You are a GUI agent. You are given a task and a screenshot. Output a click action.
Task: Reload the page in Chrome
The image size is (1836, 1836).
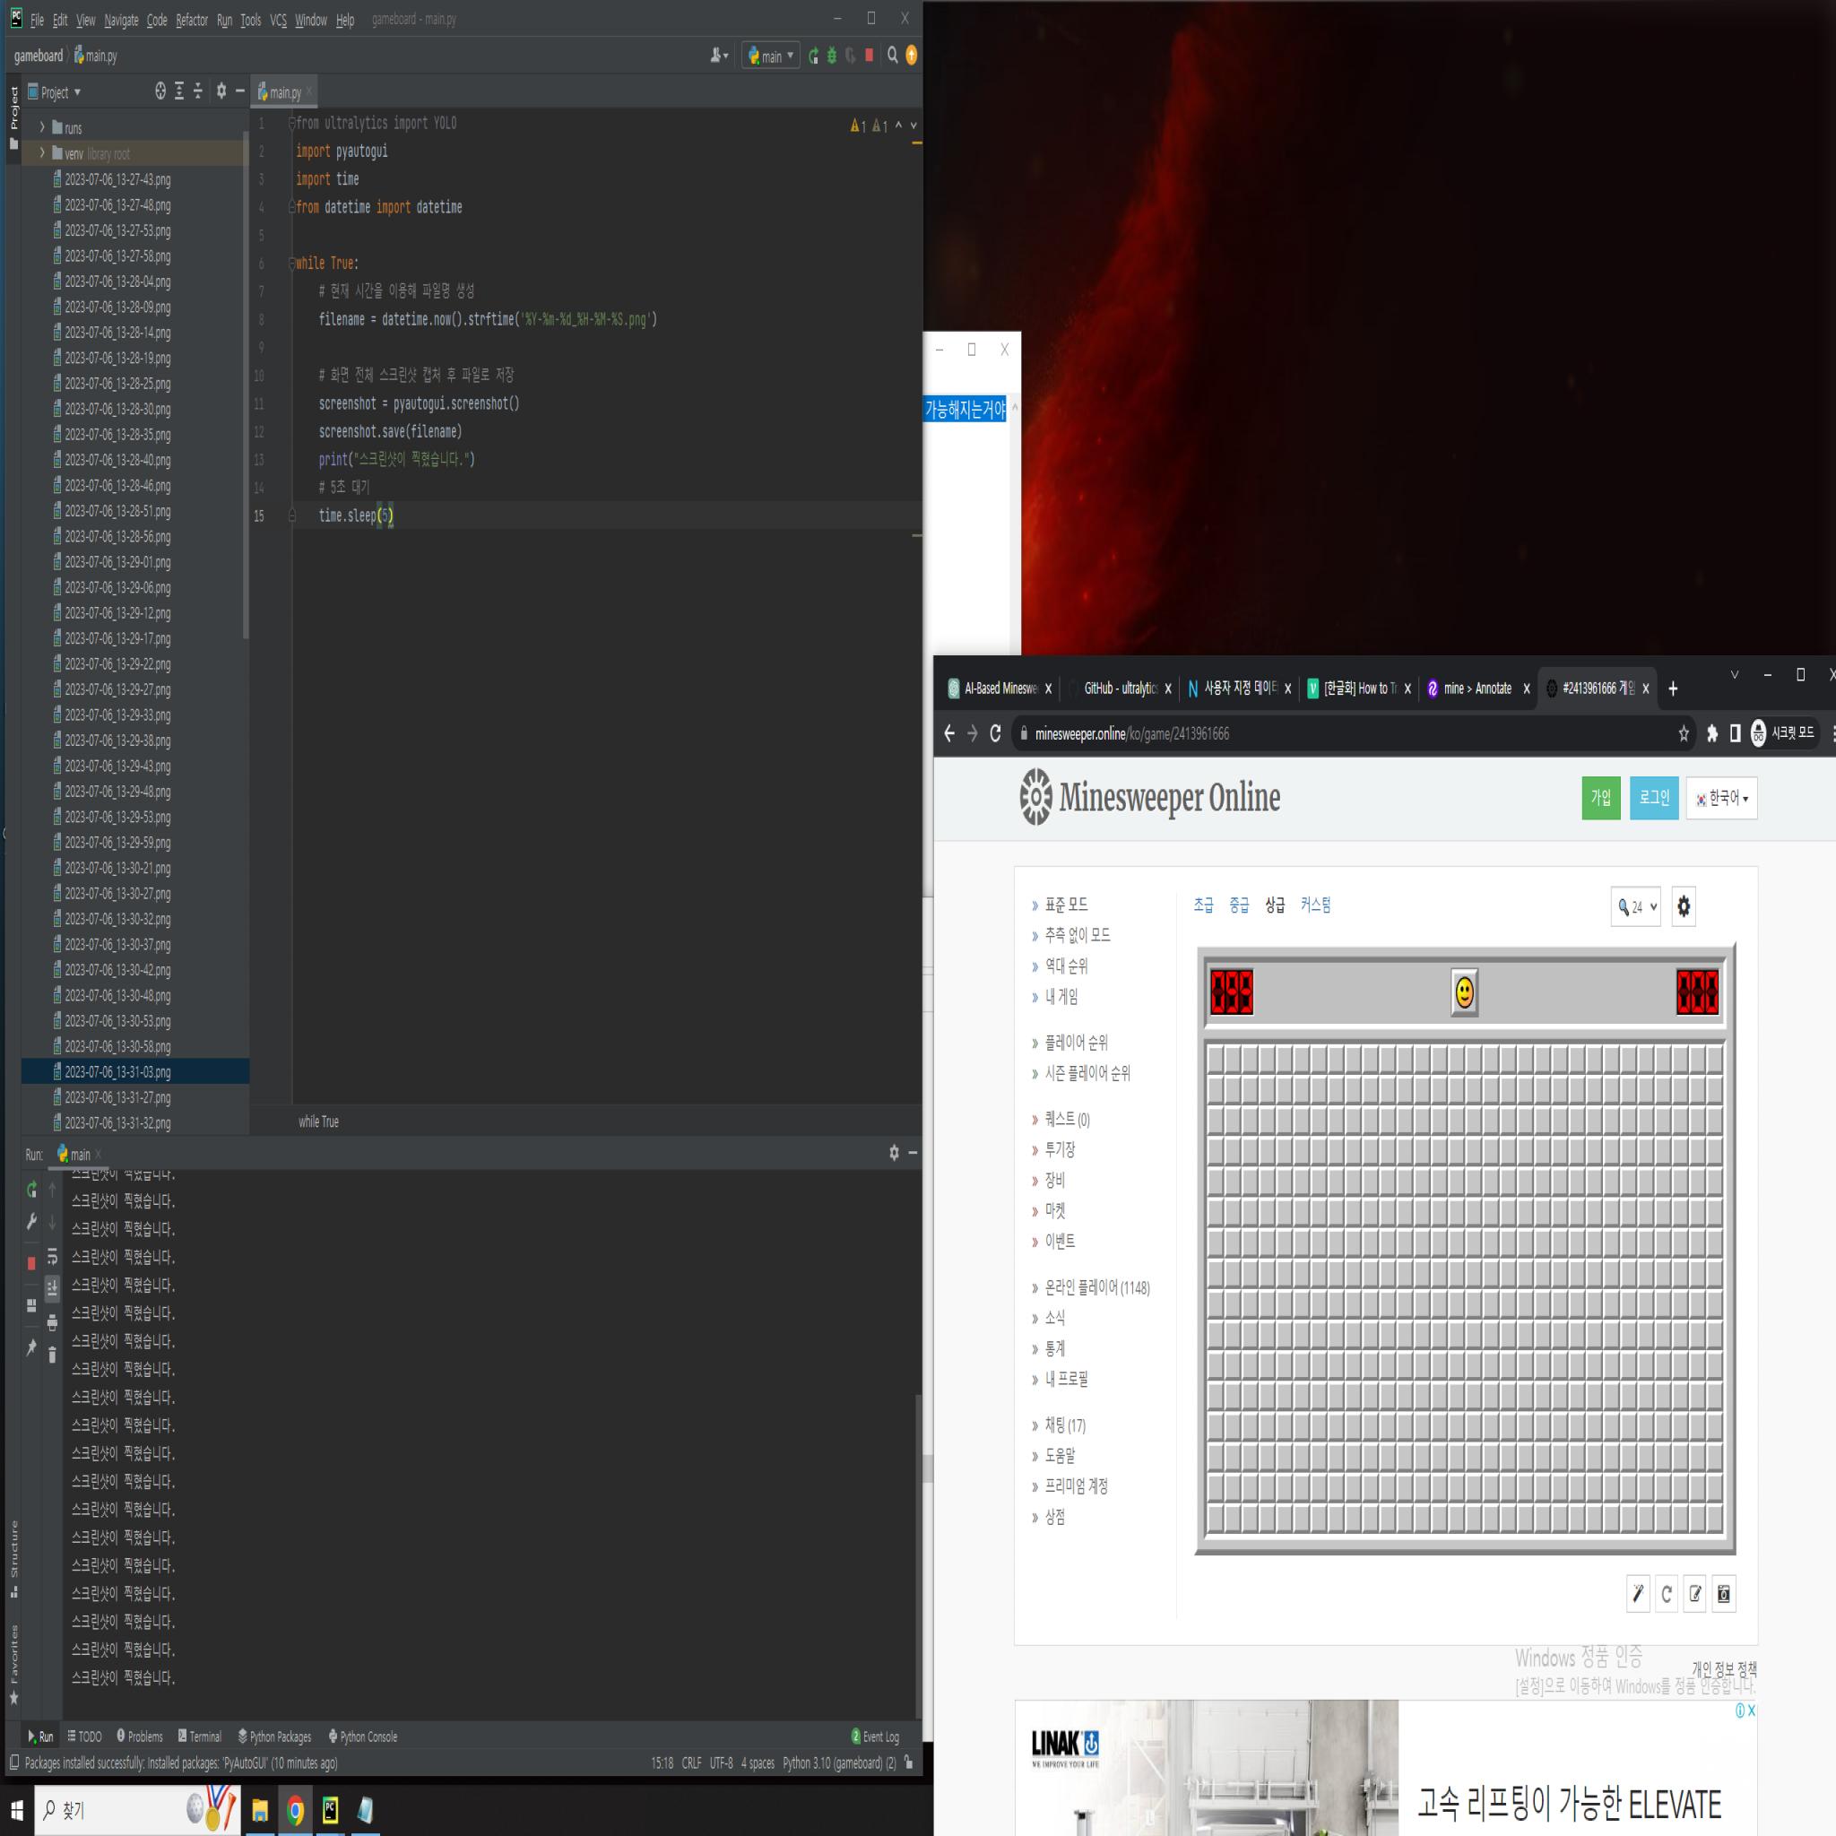pos(995,733)
